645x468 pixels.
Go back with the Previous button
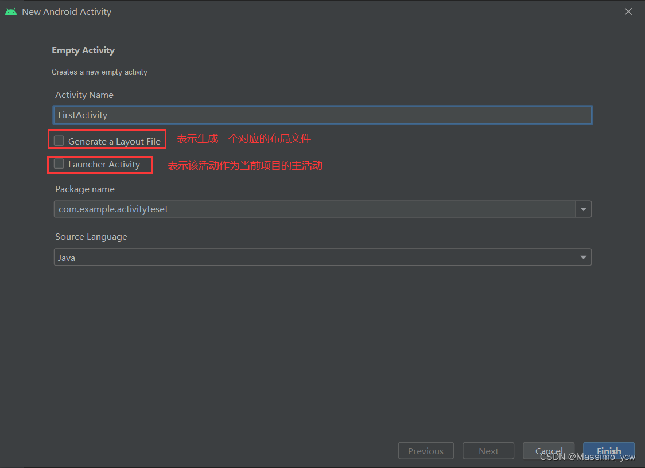(x=426, y=451)
